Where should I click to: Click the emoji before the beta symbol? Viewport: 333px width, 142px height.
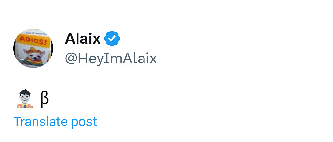tap(24, 99)
